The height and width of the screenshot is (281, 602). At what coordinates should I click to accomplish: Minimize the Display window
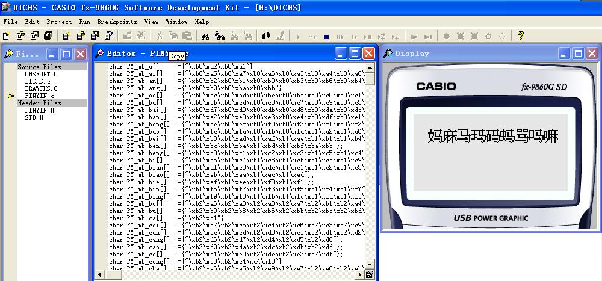565,54
